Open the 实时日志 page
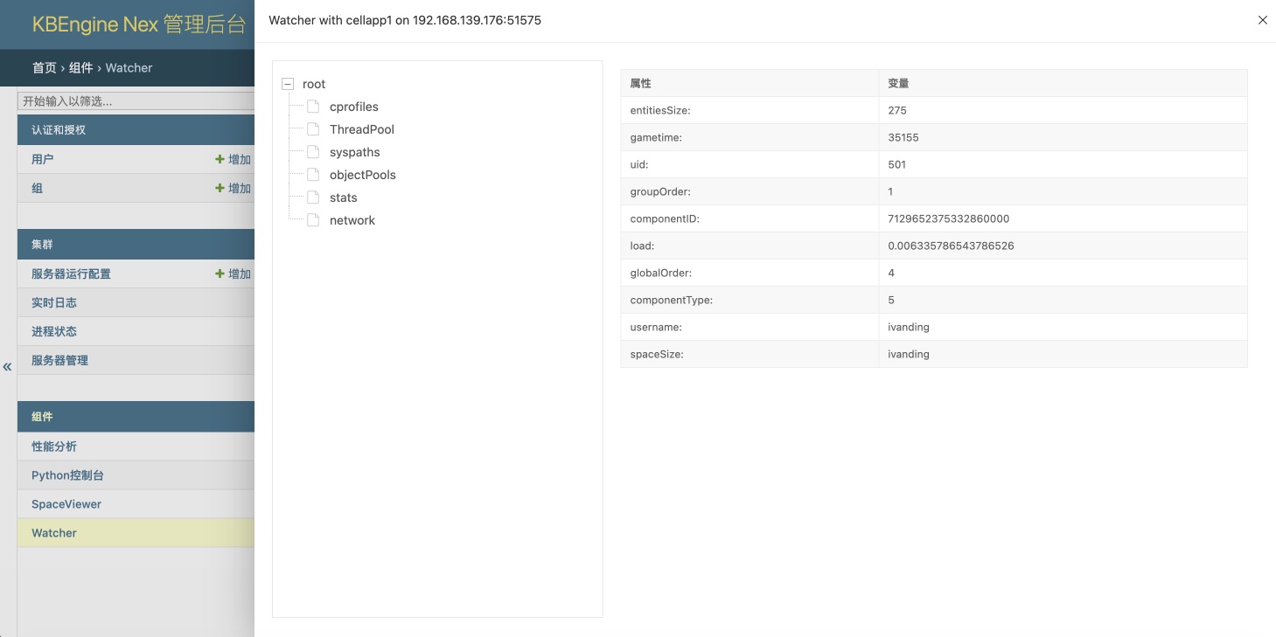 [x=54, y=302]
